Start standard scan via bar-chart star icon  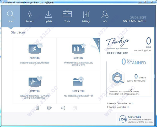pos(79,48)
